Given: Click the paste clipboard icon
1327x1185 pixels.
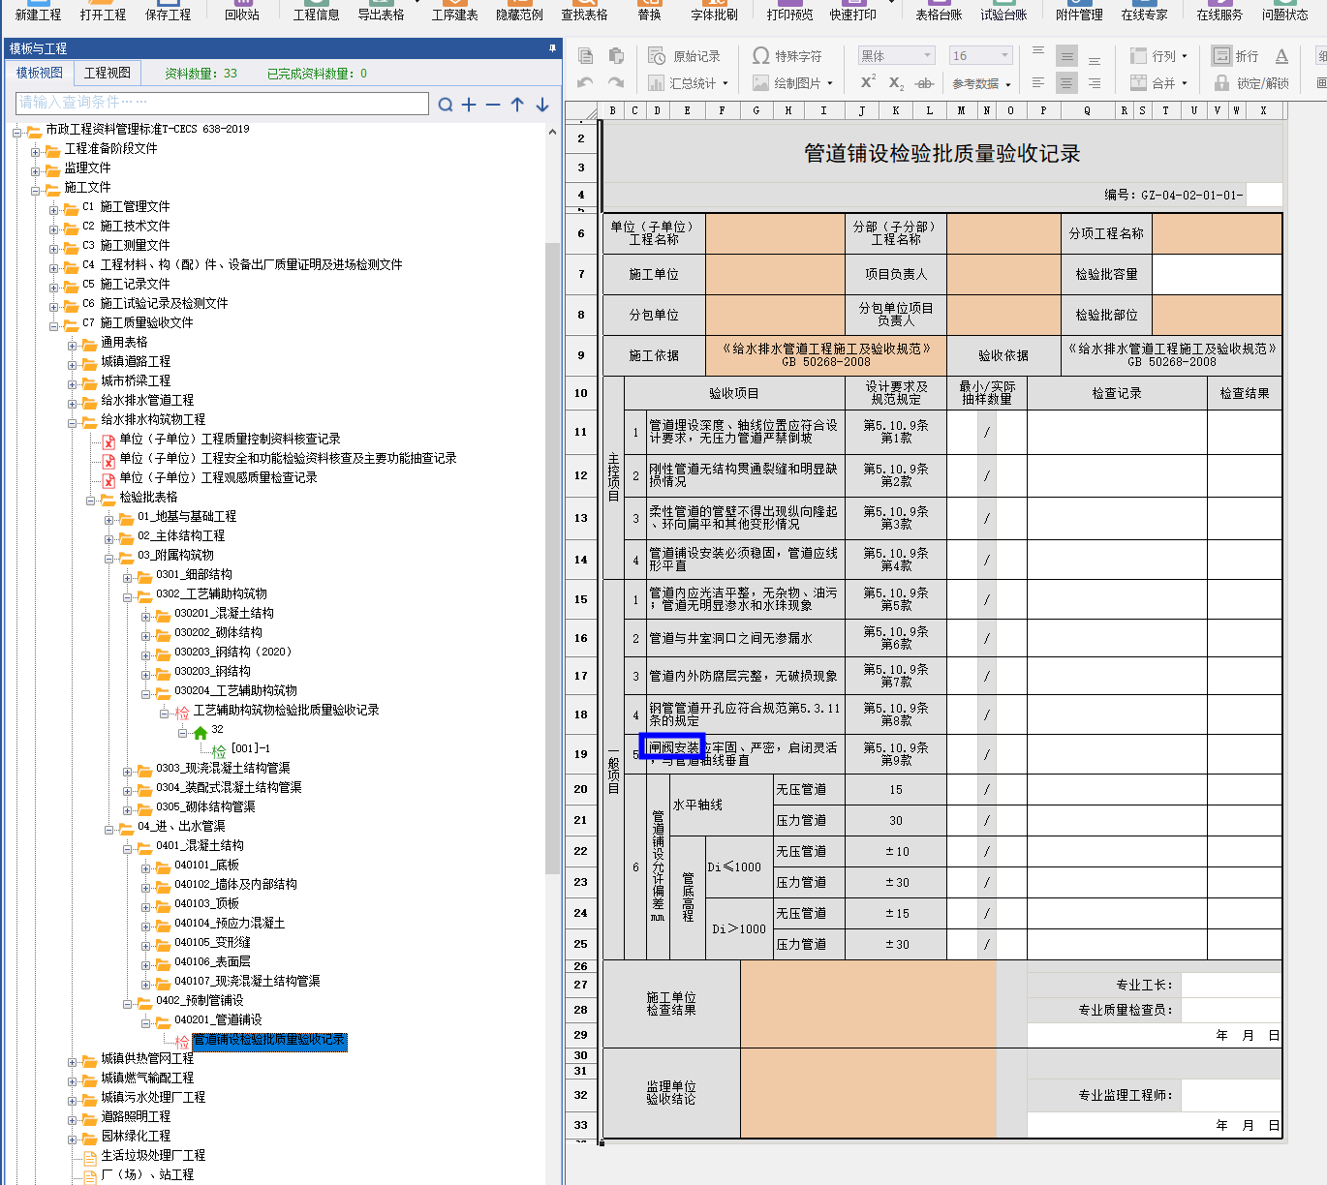Looking at the screenshot, I should (616, 56).
